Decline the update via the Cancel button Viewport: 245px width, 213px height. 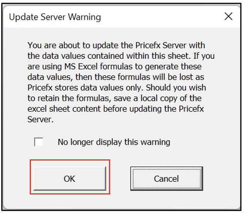click(x=166, y=178)
